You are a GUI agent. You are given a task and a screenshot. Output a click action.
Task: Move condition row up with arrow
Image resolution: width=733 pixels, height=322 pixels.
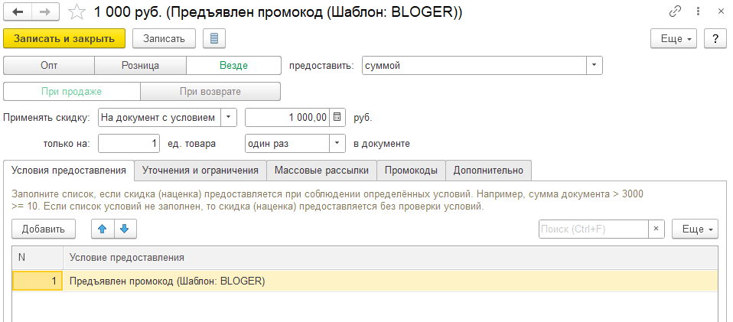point(103,229)
